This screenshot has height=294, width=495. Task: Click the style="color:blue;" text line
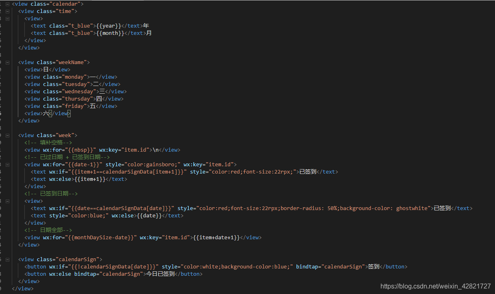pos(107,216)
